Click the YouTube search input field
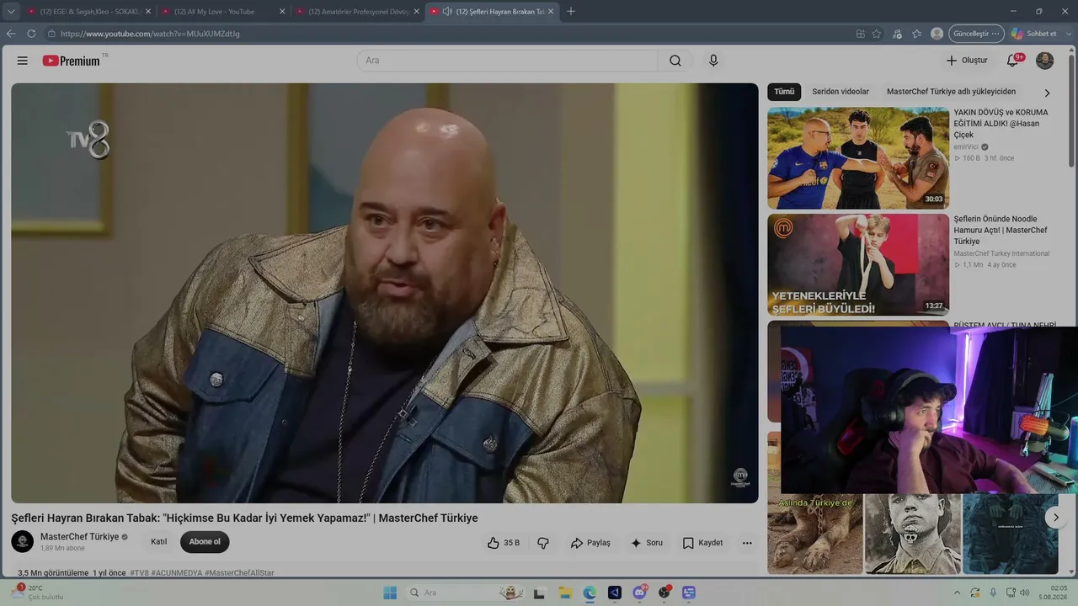 [507, 61]
